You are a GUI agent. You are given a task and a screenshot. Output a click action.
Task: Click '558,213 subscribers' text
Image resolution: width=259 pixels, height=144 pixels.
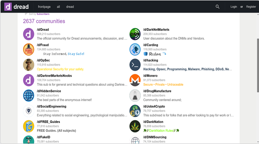[x=49, y=34]
